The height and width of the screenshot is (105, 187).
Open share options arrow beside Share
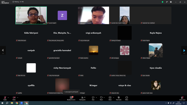point(114,97)
